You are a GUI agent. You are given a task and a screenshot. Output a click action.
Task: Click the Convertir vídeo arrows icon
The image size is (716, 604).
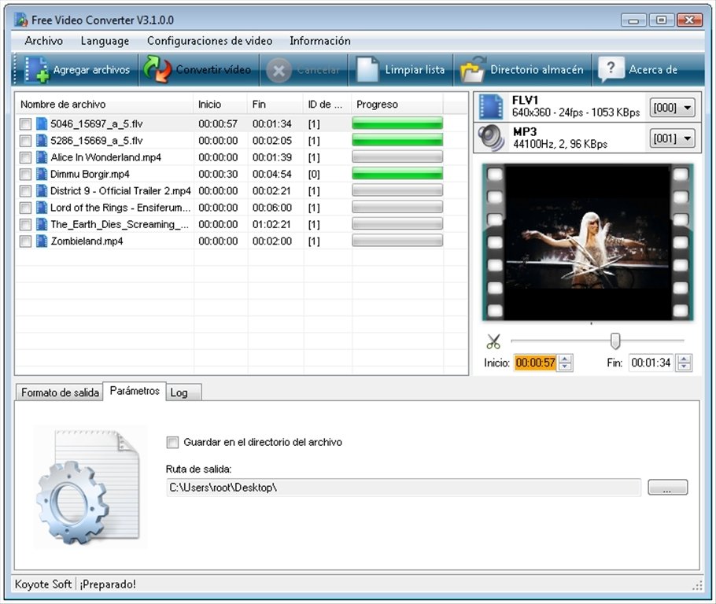(157, 69)
